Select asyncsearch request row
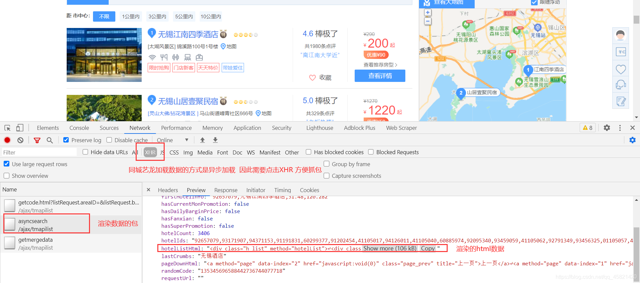Image resolution: width=640 pixels, height=283 pixels. click(x=71, y=225)
